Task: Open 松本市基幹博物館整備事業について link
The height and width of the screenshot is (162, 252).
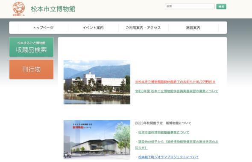Action: click(164, 132)
